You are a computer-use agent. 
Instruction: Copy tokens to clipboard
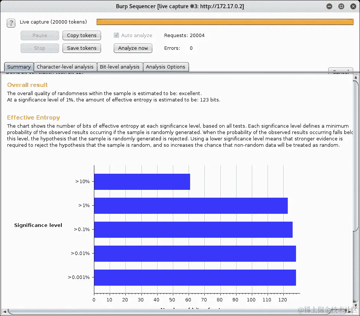(82, 35)
